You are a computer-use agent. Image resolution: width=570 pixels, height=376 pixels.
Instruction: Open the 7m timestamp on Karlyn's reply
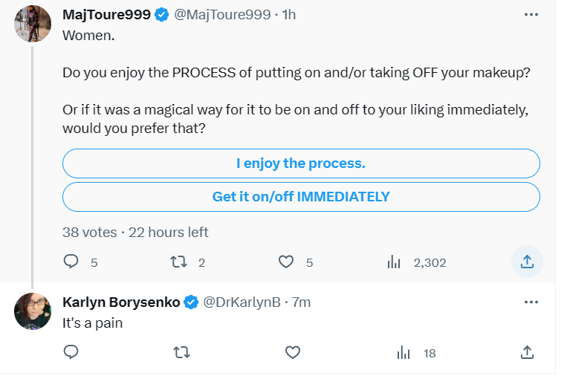302,302
